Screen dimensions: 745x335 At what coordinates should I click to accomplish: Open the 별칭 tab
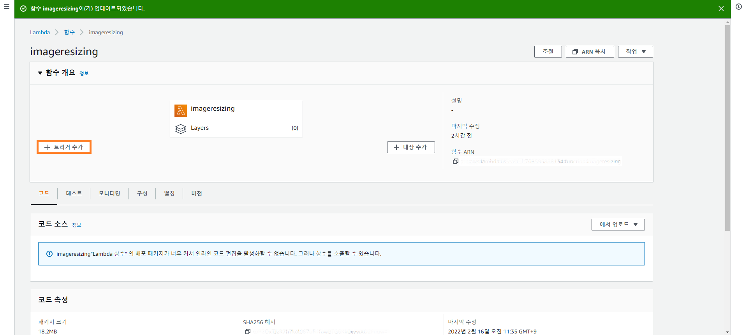[169, 194]
